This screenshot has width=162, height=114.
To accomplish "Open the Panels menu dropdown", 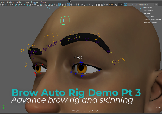I will (43, 2).
